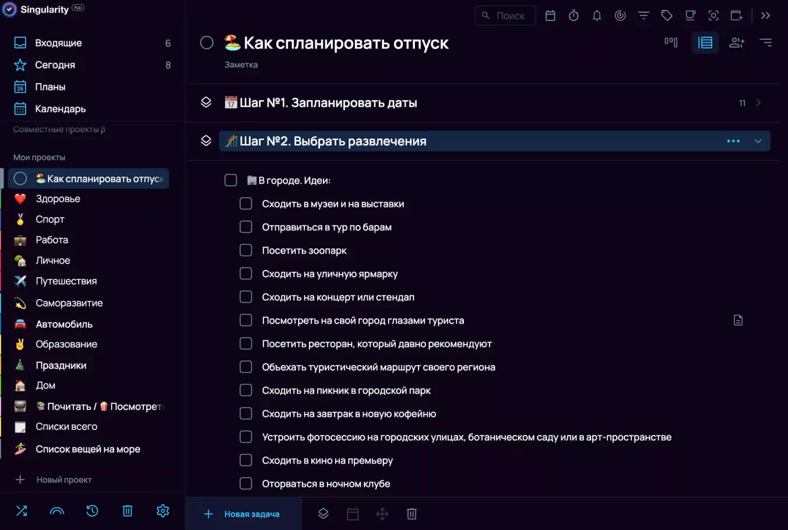Click the 'Как спланировать отпуск' heading in the main pane

coord(346,43)
